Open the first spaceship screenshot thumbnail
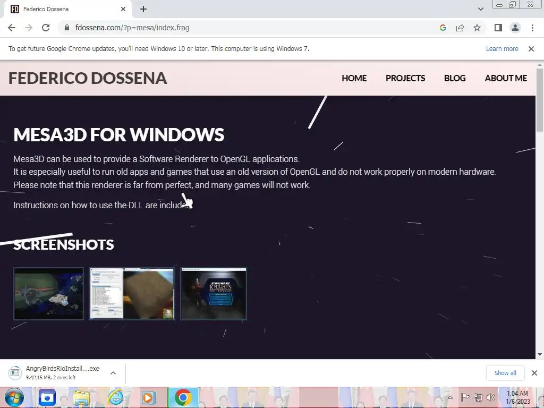The image size is (544, 408). [48, 293]
